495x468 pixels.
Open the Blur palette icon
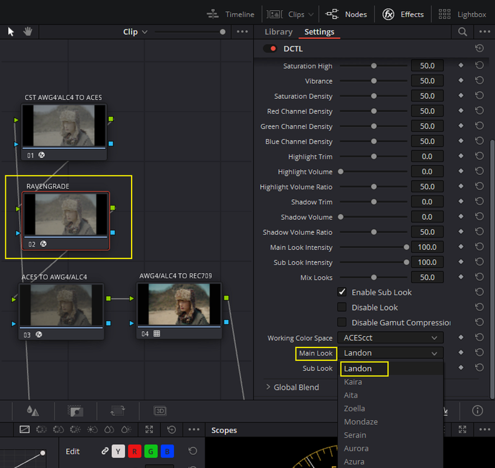coord(33,411)
